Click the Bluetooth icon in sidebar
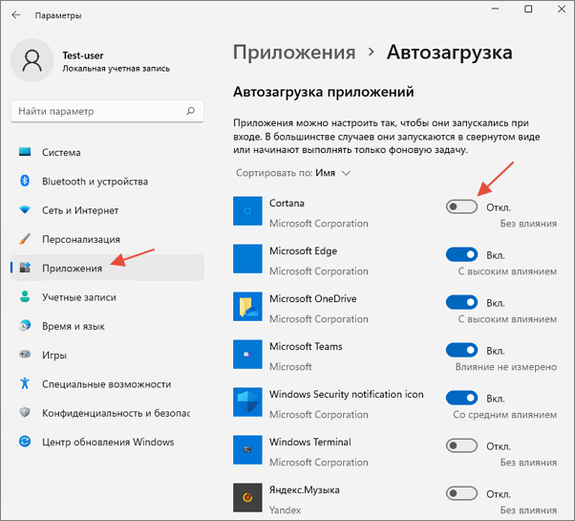 [25, 181]
